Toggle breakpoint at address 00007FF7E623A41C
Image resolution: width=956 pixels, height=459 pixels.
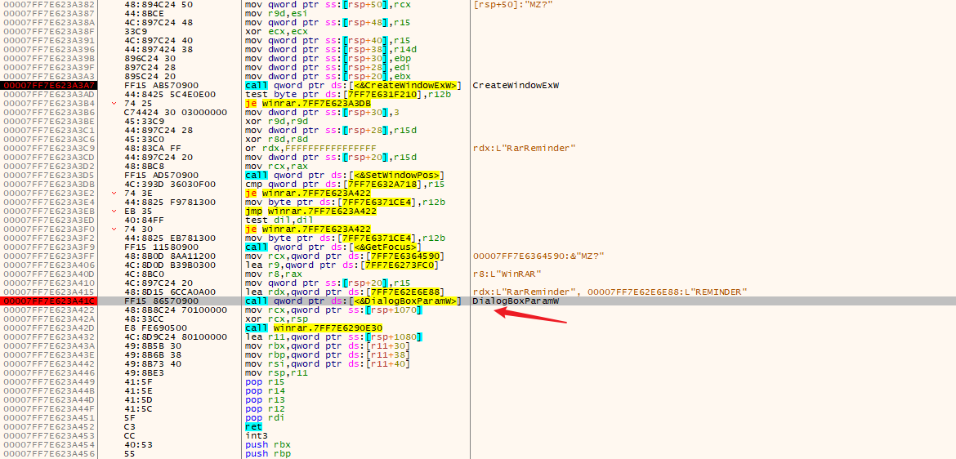[49, 301]
